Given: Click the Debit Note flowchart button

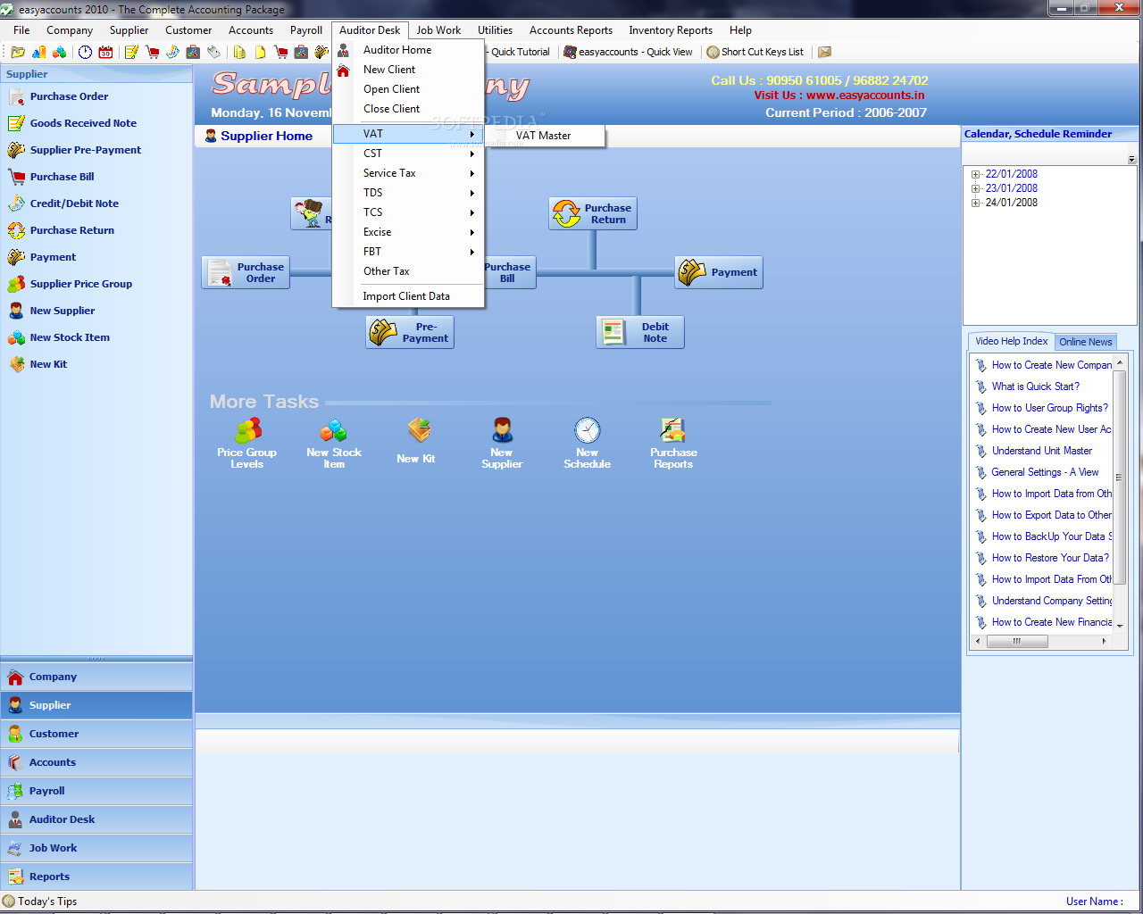Looking at the screenshot, I should click(640, 332).
